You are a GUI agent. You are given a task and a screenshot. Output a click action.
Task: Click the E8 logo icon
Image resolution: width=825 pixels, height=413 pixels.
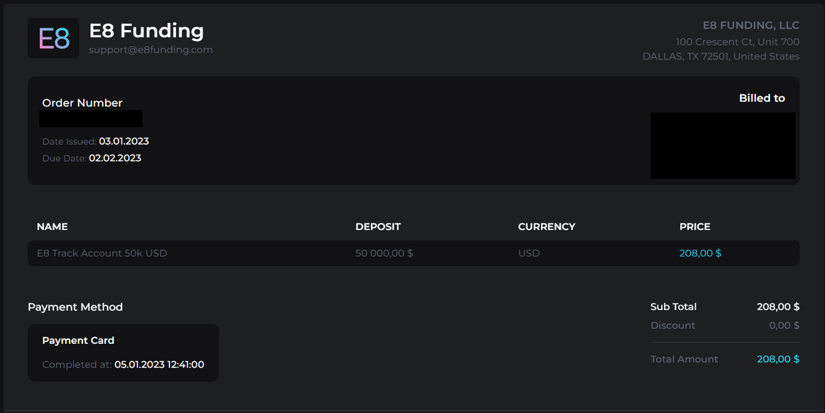pyautogui.click(x=54, y=38)
